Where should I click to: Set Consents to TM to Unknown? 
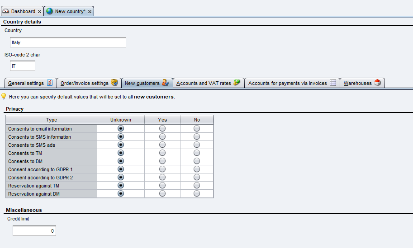pos(121,153)
